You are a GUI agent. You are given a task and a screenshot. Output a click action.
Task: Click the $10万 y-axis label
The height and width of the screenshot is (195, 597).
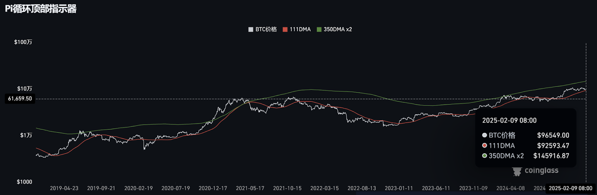pos(25,89)
